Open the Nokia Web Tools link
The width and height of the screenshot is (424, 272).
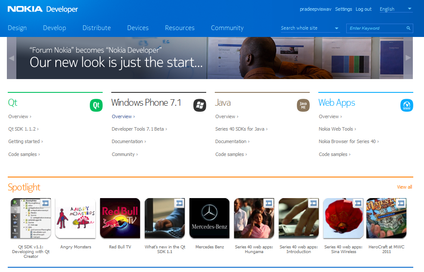pos(338,129)
